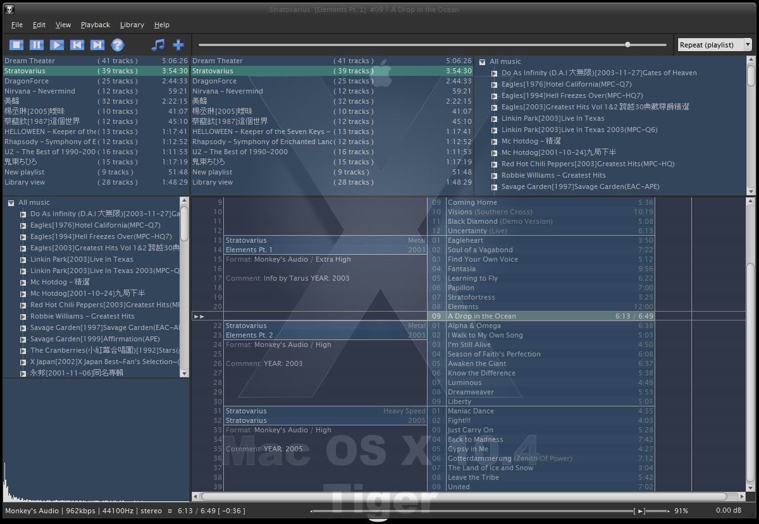Expand the Savage Garden[1999]Affirmation(APE) node arrow
Screen dimensions: 759x524
[x=23, y=339]
